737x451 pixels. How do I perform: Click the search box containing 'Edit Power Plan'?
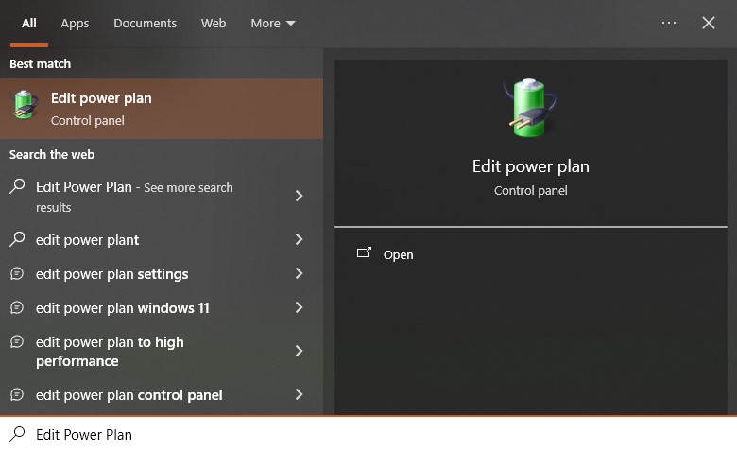(x=368, y=434)
